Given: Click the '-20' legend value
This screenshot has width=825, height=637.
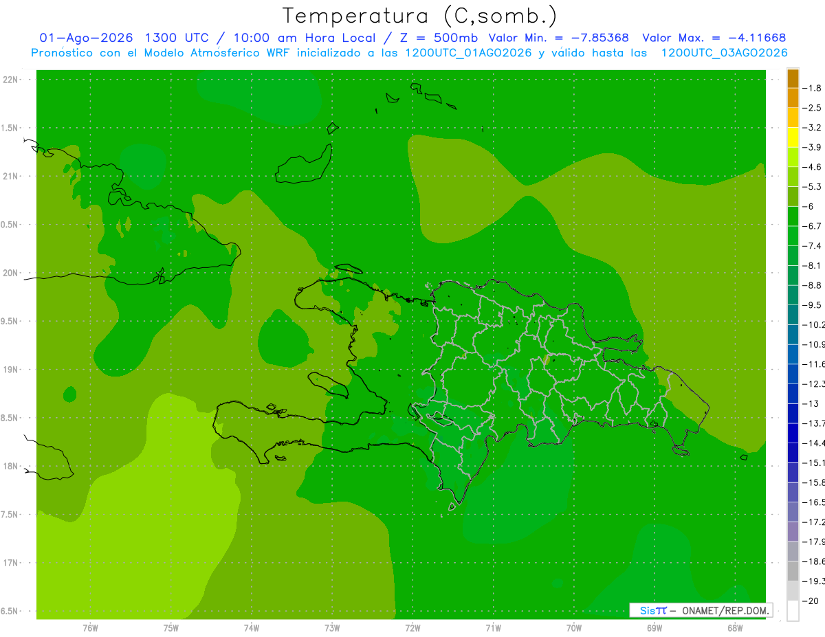Looking at the screenshot, I should pyautogui.click(x=812, y=601).
